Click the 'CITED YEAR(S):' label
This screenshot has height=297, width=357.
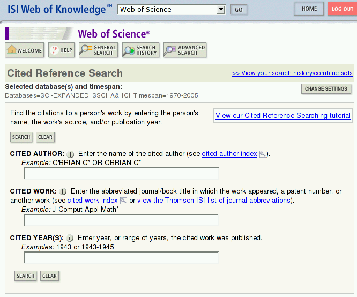37,238
